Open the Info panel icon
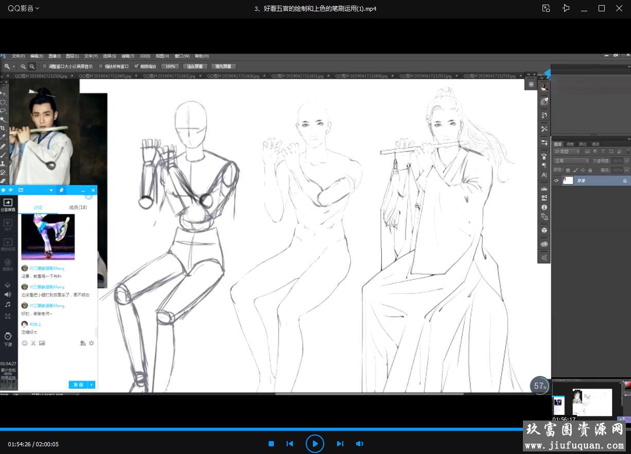 click(x=544, y=207)
